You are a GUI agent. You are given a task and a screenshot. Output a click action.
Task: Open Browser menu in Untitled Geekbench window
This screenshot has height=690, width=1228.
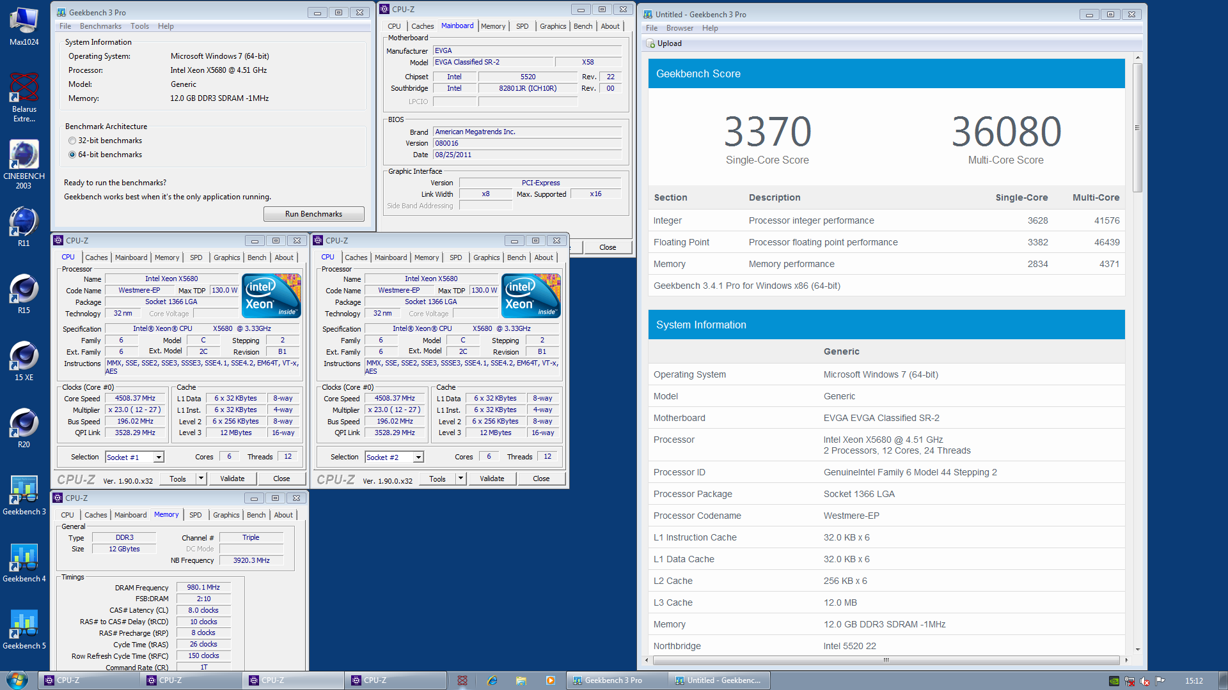point(679,28)
